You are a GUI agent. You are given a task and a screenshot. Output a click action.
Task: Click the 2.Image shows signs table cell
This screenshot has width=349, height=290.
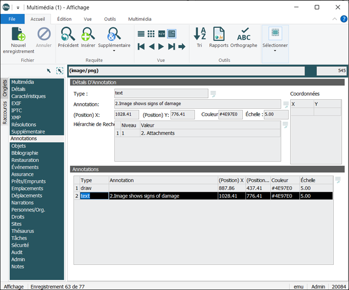(163, 196)
